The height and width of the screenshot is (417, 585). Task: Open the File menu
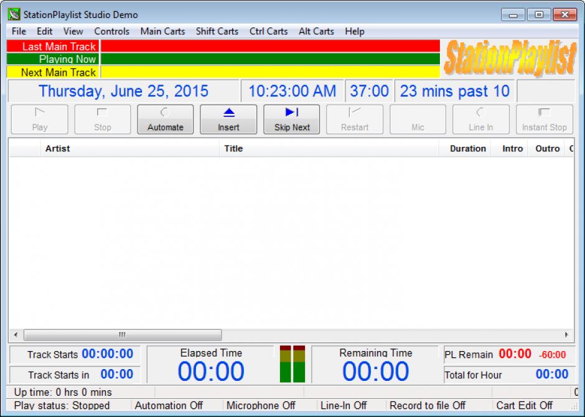(19, 31)
